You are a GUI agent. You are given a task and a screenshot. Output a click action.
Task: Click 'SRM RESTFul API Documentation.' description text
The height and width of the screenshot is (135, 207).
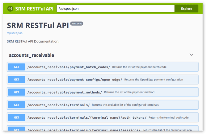click(33, 41)
